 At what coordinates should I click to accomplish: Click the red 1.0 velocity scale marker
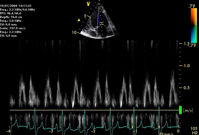point(183,66)
